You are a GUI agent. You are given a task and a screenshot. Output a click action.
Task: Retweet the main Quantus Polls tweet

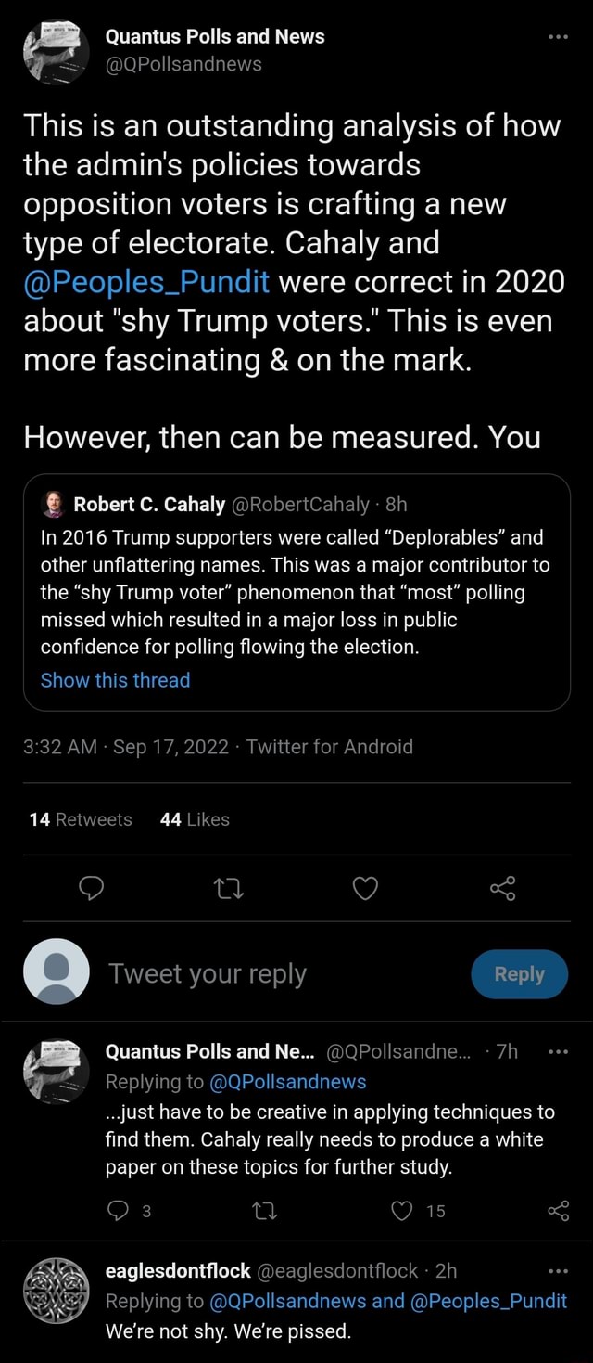click(228, 889)
